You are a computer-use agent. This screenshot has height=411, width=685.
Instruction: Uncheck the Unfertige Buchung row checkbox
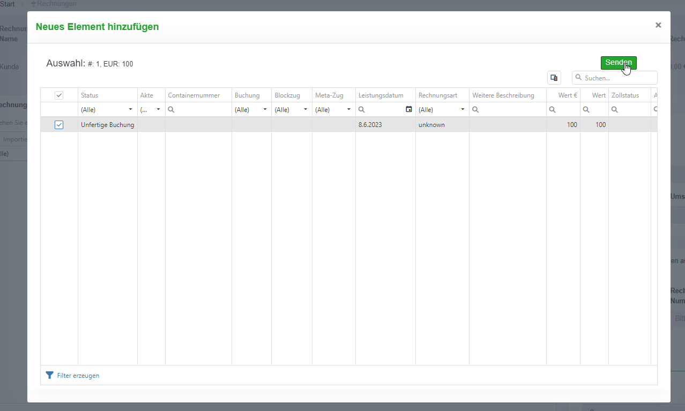(59, 125)
